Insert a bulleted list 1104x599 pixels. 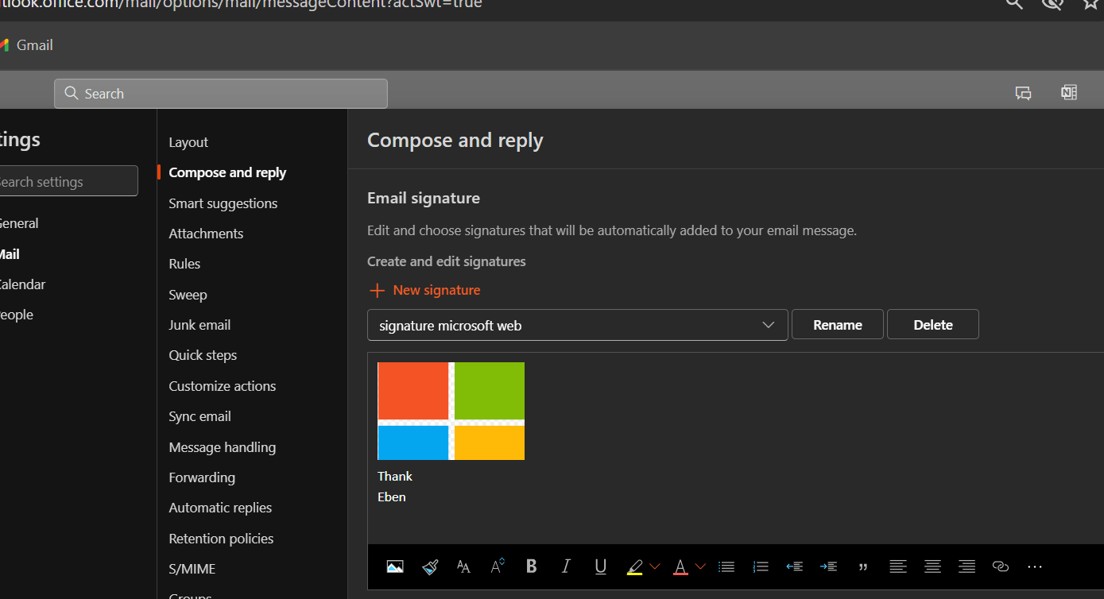(726, 566)
